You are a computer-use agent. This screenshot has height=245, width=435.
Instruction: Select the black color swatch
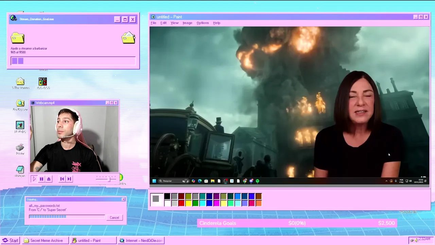167,196
